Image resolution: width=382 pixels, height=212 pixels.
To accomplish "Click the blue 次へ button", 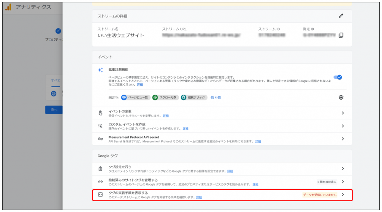I will click(54, 110).
